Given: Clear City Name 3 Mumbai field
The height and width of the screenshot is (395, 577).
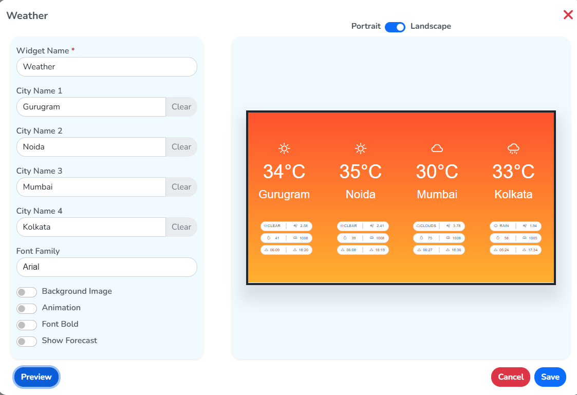Looking at the screenshot, I should 181,187.
